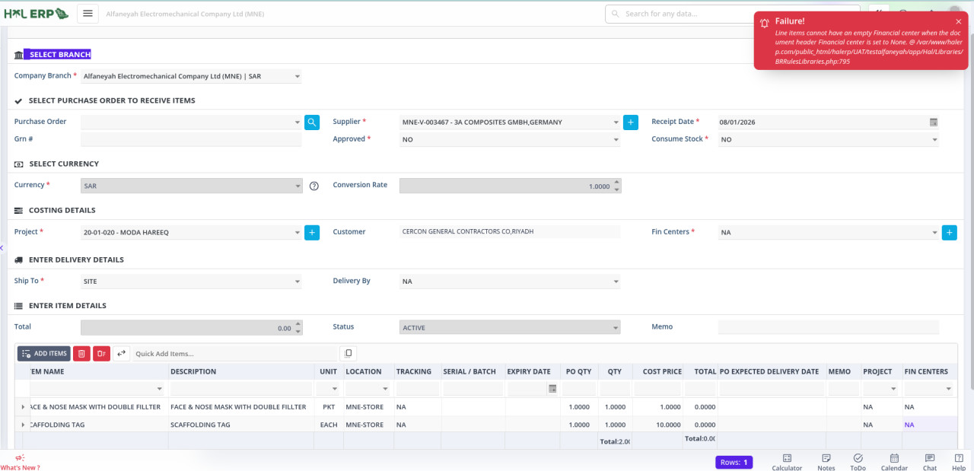This screenshot has width=974, height=471.
Task: Expand the Scaffolding Tag item row
Action: tap(23, 425)
